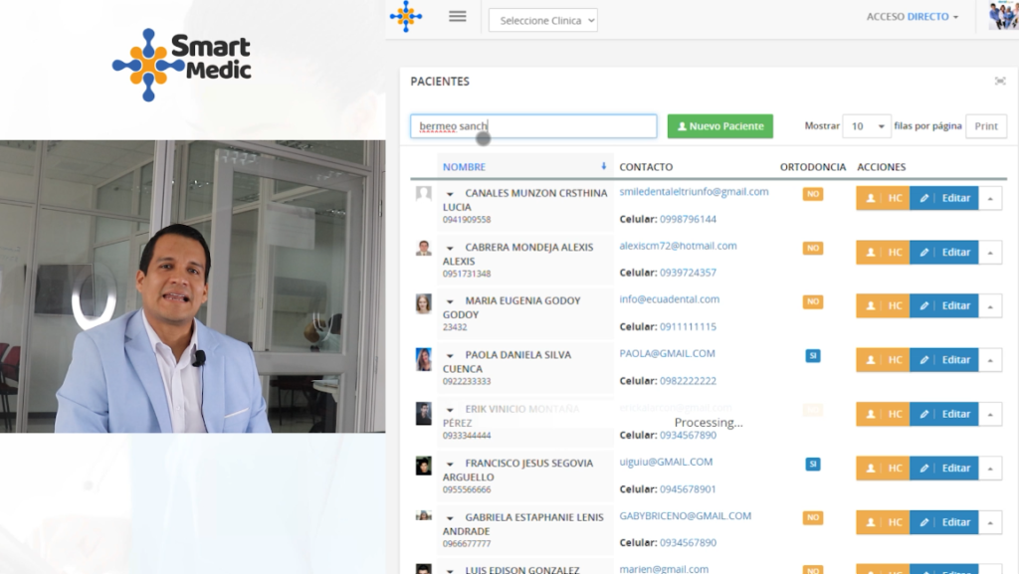Image resolution: width=1019 pixels, height=574 pixels.
Task: Open HC for CANALES MUNZON CRSTHINA
Action: (x=884, y=198)
